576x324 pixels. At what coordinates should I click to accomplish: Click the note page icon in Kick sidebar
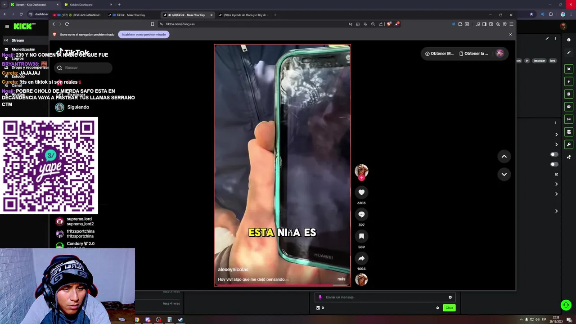point(569,94)
